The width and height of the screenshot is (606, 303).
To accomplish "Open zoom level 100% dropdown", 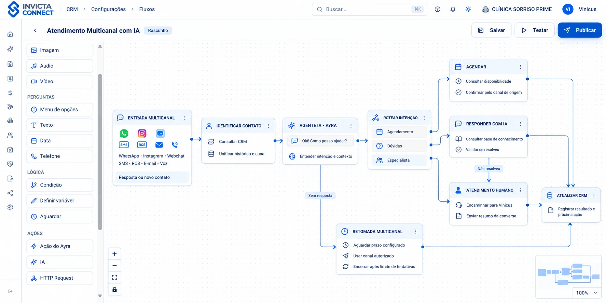I will (587, 293).
